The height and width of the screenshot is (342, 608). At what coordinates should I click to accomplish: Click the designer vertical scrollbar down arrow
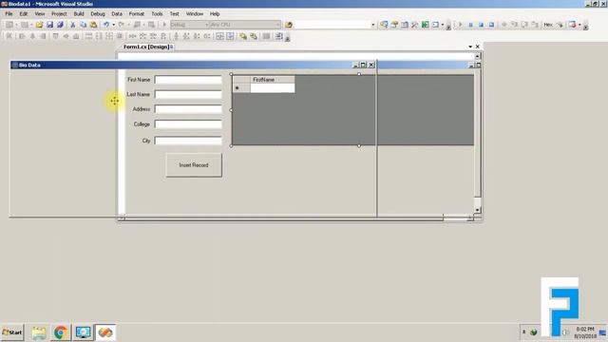pyautogui.click(x=477, y=210)
